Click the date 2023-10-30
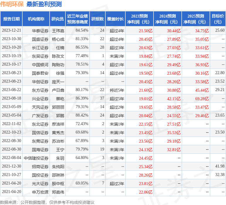 [x=11, y=39]
